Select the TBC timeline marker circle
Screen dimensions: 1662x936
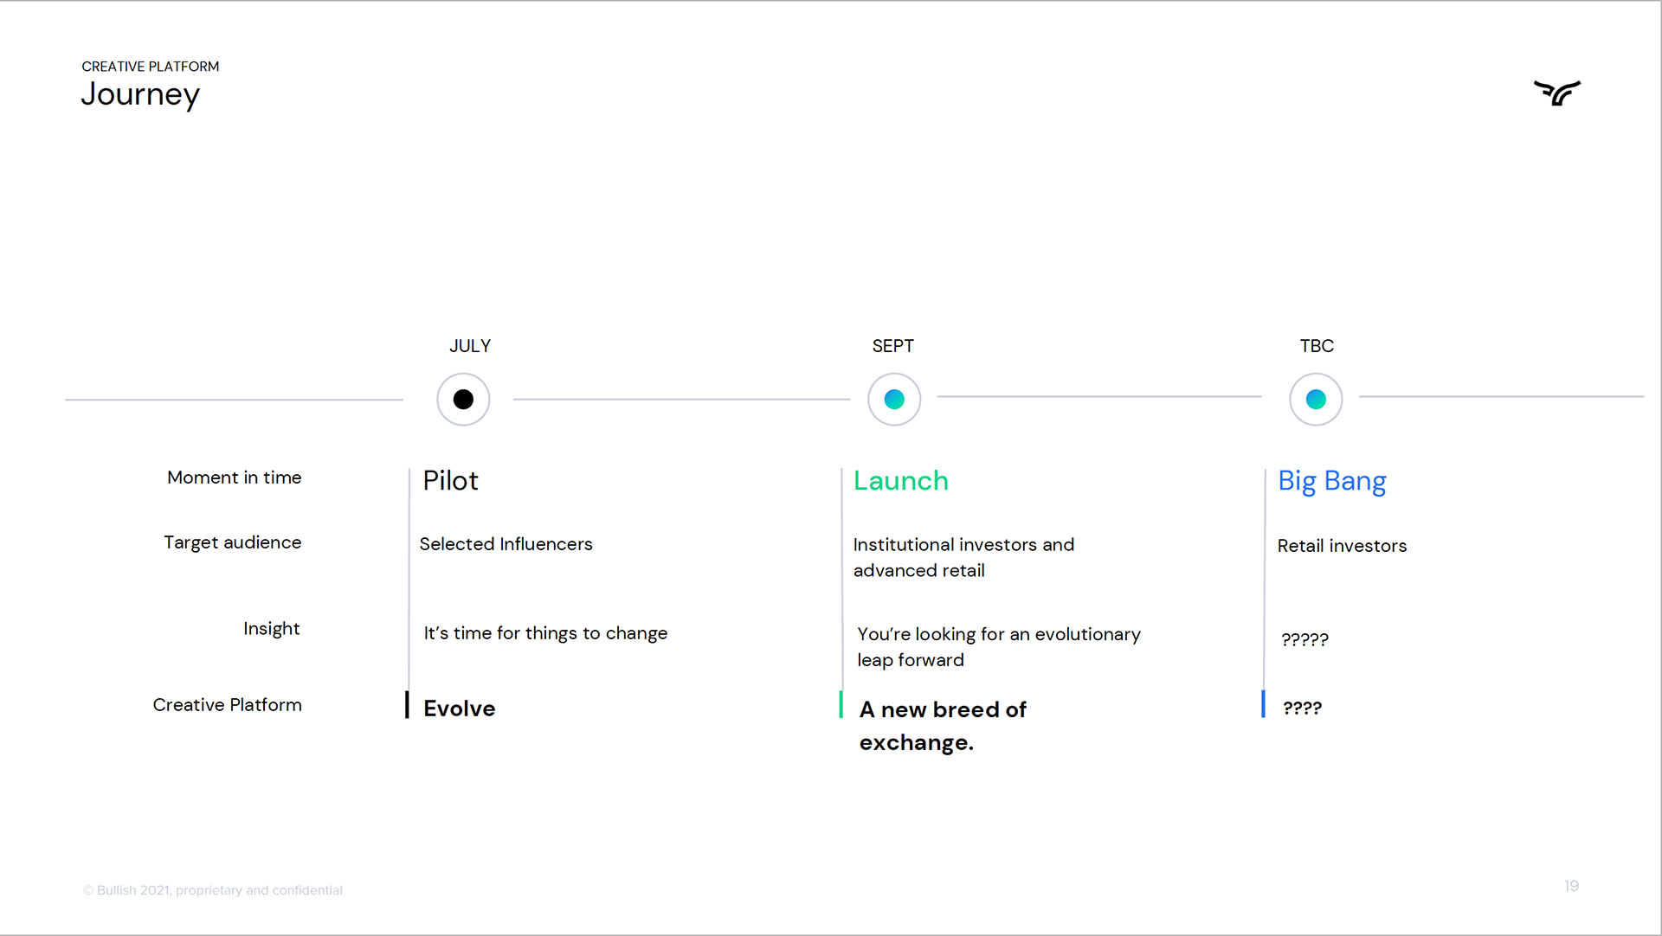[x=1316, y=400]
